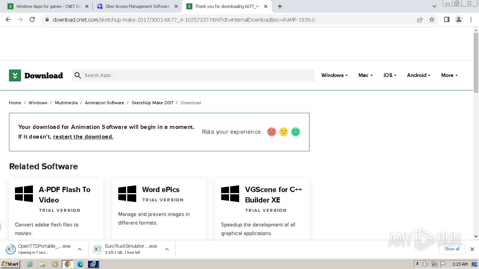479x269 pixels.
Task: Click Windows logo on A-PDF Flash card
Action: [x=24, y=194]
